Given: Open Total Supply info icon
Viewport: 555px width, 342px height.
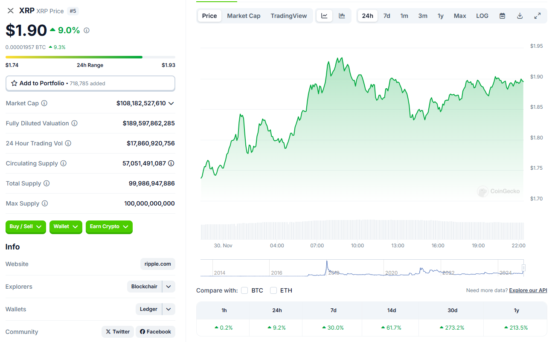Looking at the screenshot, I should pos(46,183).
